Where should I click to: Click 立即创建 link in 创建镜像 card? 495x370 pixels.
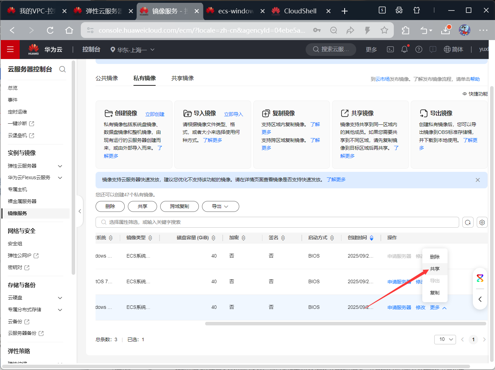155,114
